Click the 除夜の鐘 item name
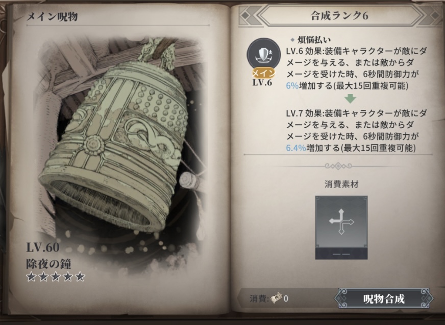The width and height of the screenshot is (445, 325). coord(48,264)
